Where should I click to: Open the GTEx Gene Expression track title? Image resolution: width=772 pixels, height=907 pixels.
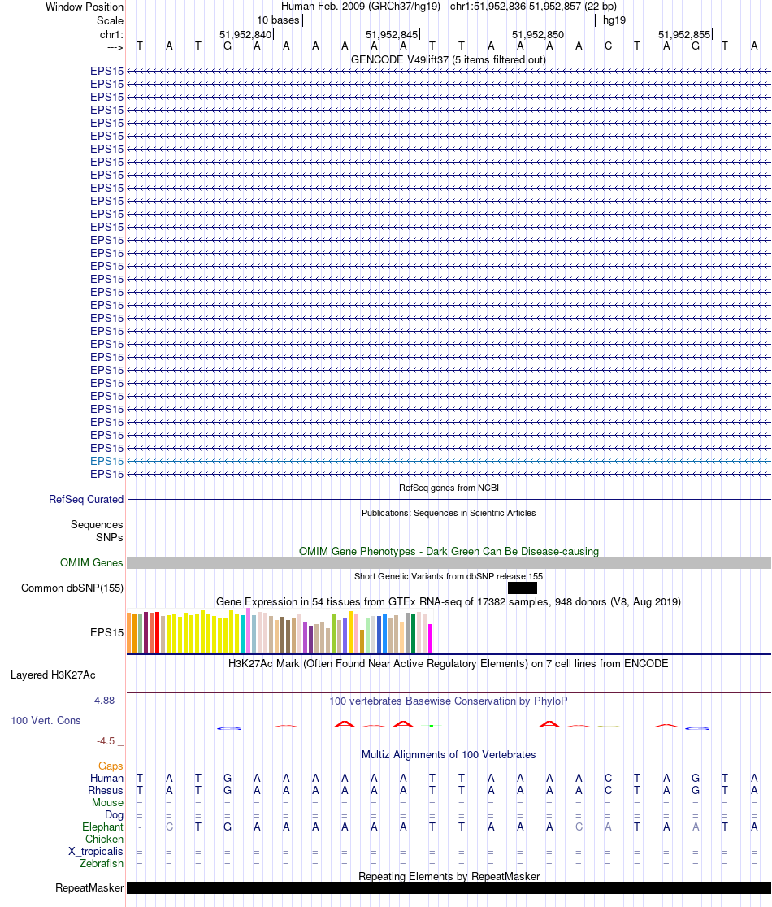coord(449,601)
